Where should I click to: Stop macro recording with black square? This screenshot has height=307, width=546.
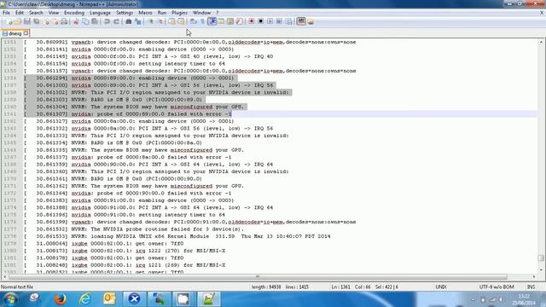[260, 21]
